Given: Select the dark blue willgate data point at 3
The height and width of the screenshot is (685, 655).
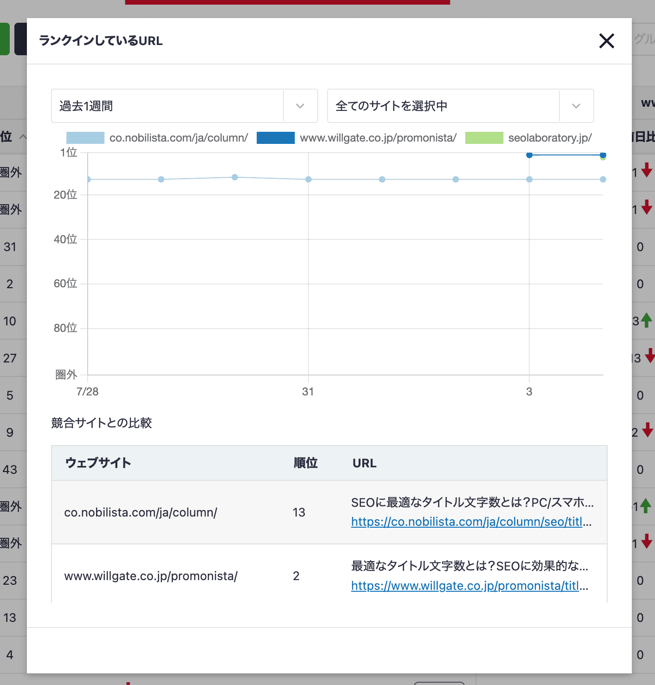Looking at the screenshot, I should coord(529,155).
